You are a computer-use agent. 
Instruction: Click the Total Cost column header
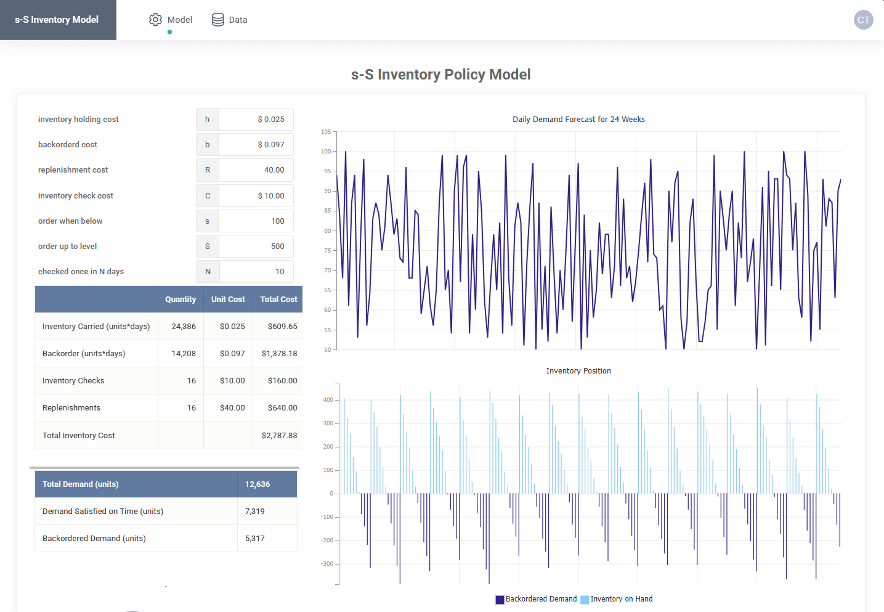coord(278,300)
